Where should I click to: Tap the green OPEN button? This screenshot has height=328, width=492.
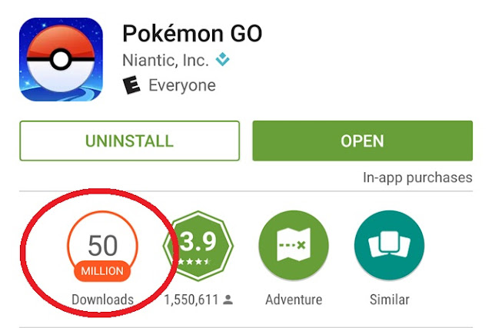(362, 141)
